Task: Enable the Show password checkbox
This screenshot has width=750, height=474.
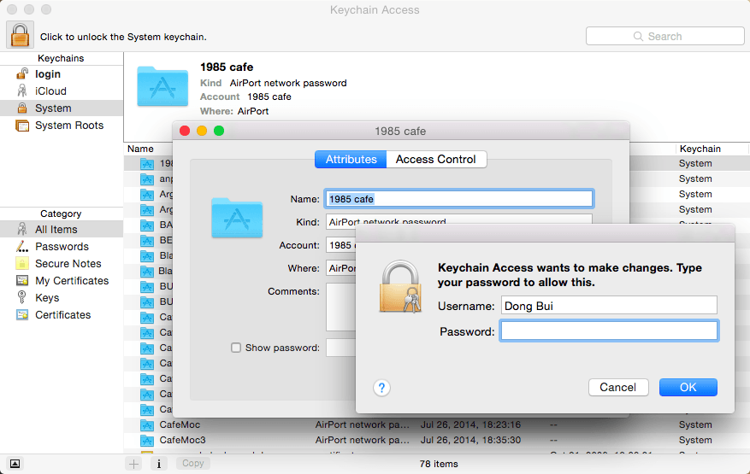Action: pyautogui.click(x=236, y=348)
